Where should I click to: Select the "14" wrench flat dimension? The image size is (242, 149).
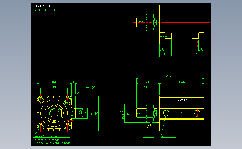pos(145,136)
